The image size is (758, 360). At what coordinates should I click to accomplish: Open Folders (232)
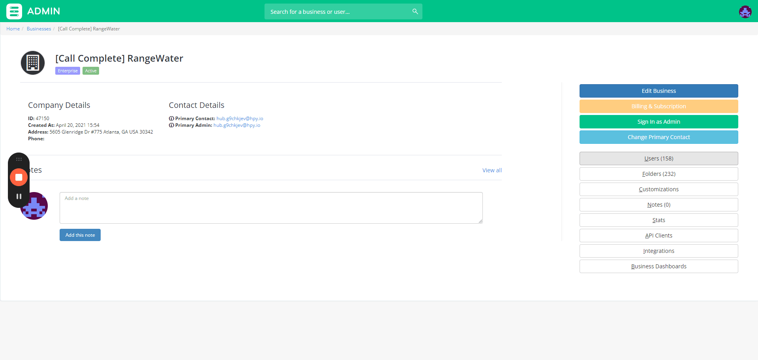659,174
